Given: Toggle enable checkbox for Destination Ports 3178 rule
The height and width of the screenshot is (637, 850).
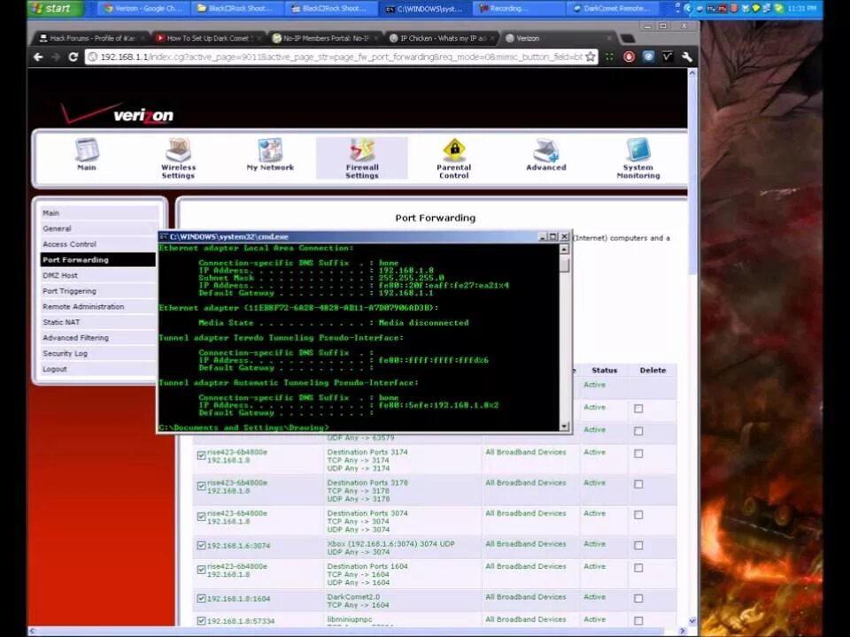Looking at the screenshot, I should (201, 486).
